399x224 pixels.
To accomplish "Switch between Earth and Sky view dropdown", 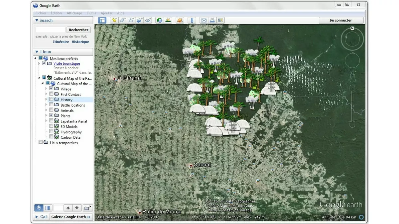I will click(x=180, y=20).
